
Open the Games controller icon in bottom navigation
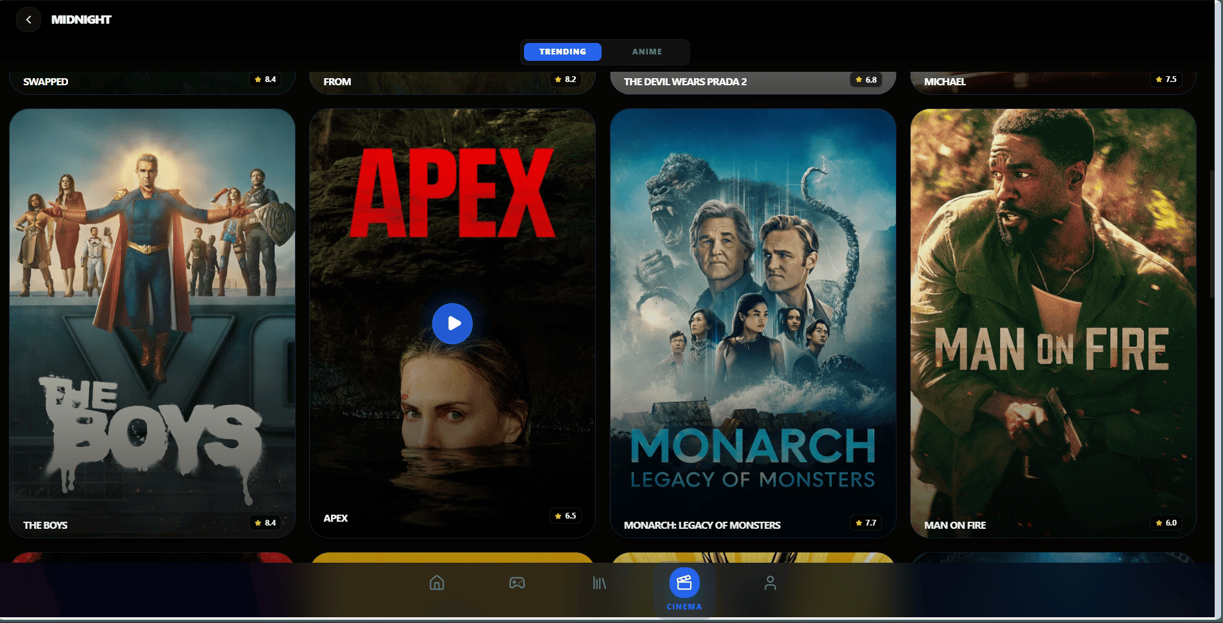tap(517, 583)
